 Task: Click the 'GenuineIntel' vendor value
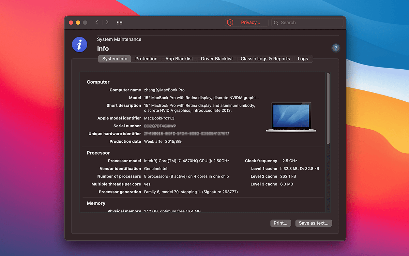(156, 169)
